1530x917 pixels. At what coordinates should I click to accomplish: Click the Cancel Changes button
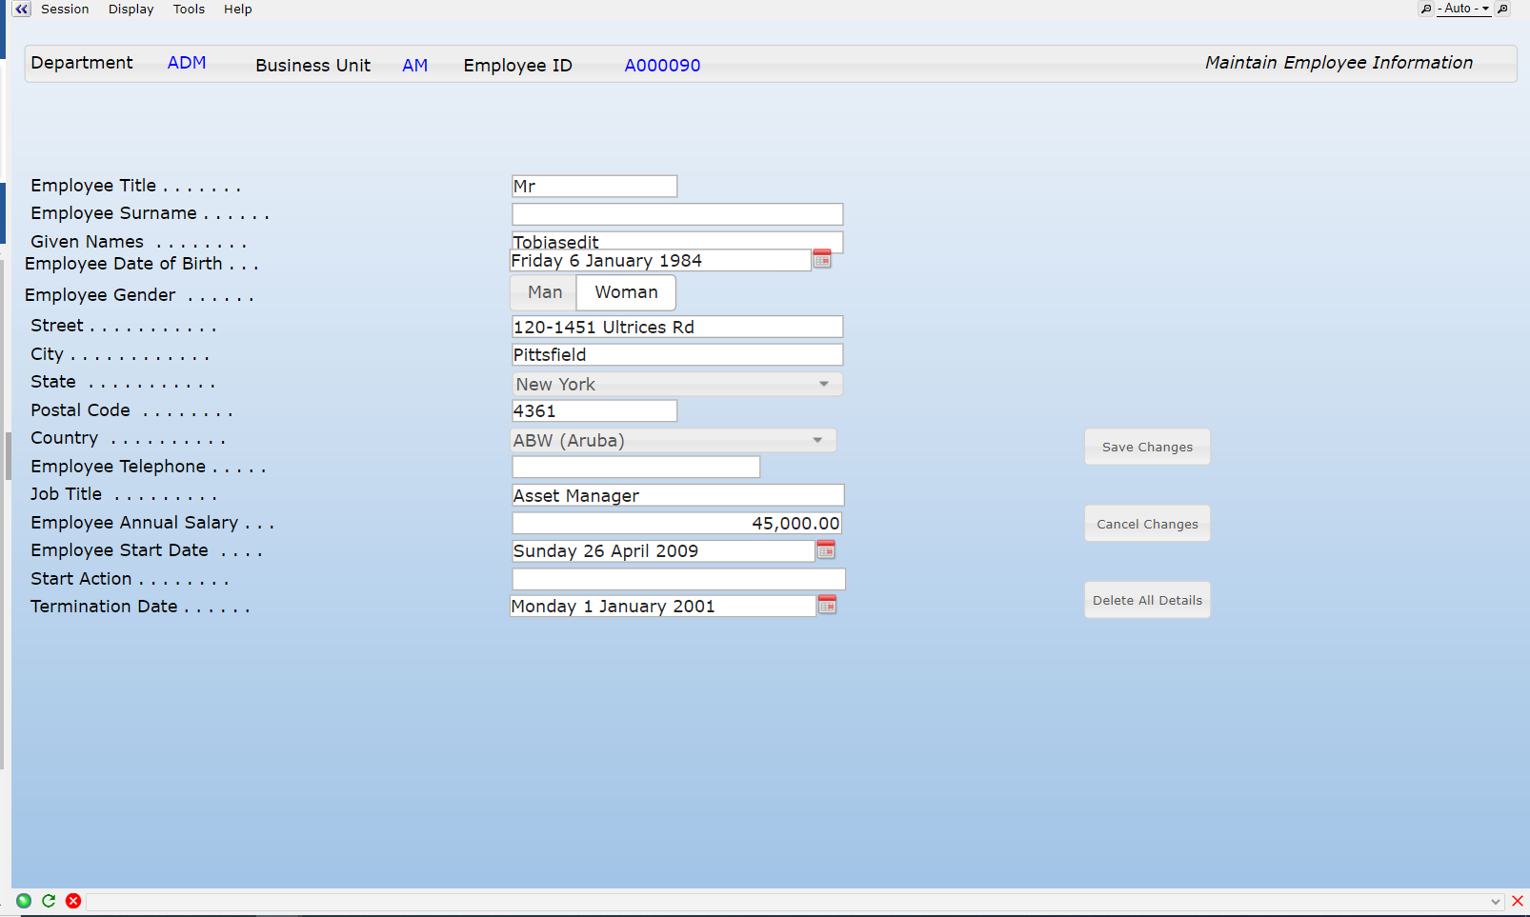[1147, 524]
